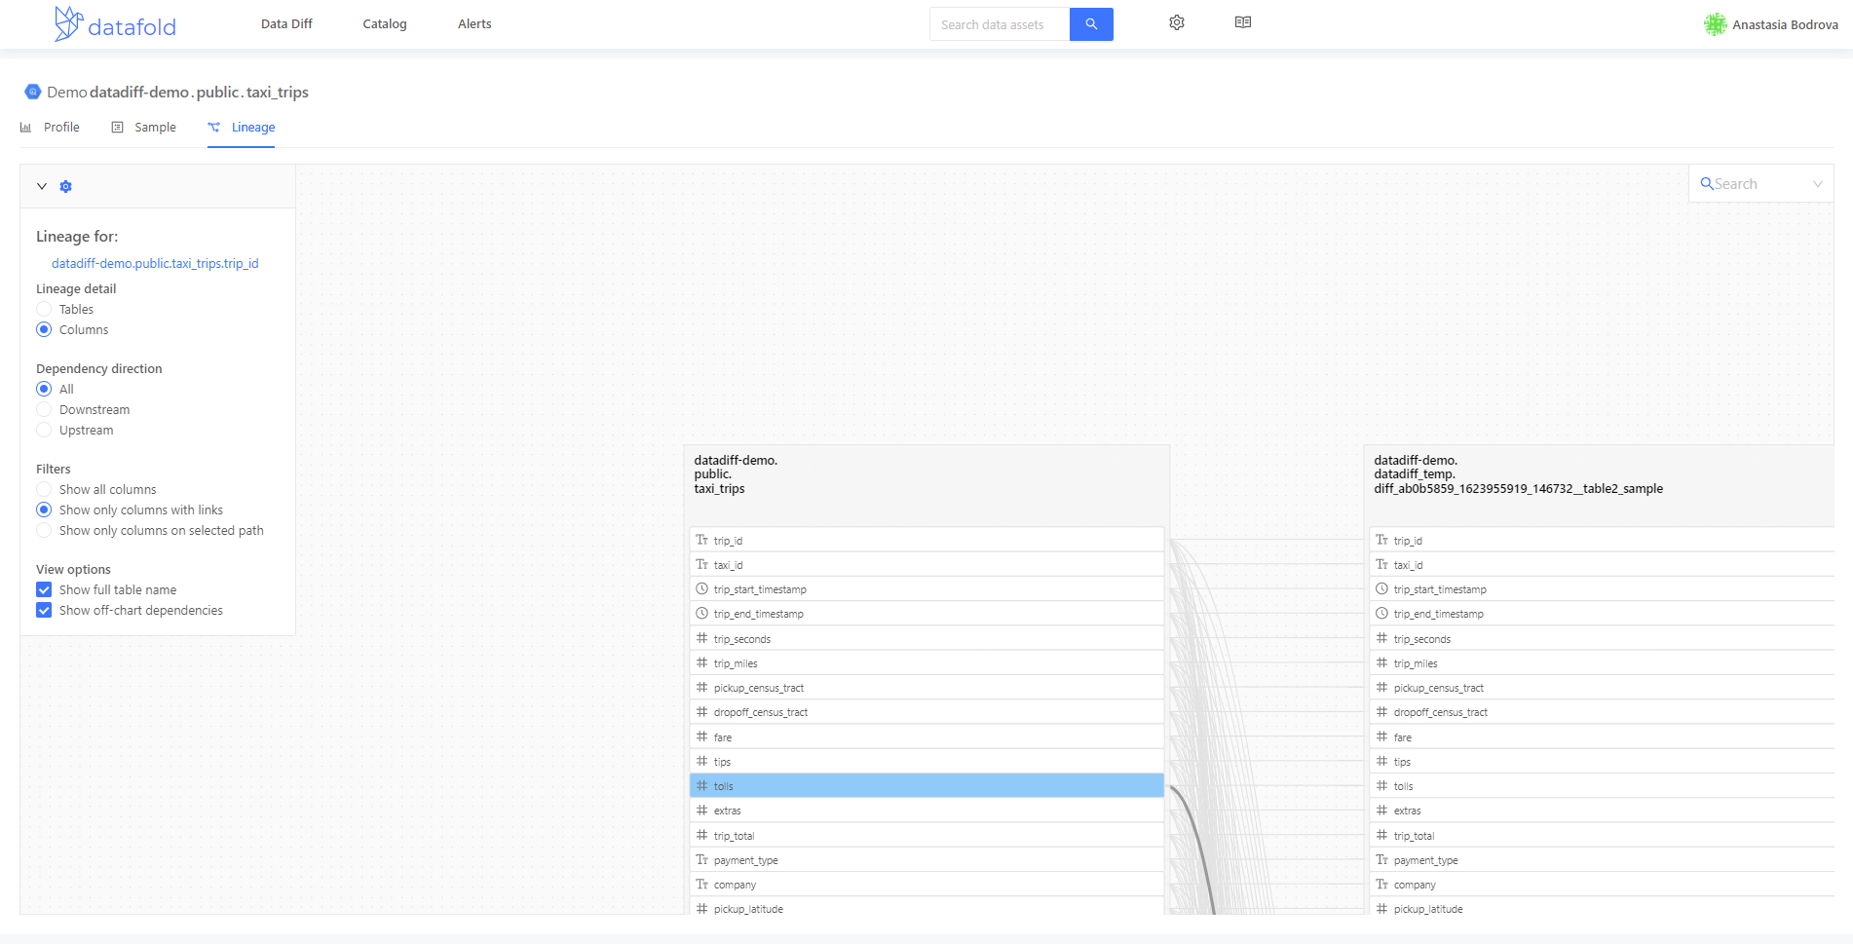Click text type icon of taxi_trips trip_id
Screen dimensions: 1853x944
point(701,540)
